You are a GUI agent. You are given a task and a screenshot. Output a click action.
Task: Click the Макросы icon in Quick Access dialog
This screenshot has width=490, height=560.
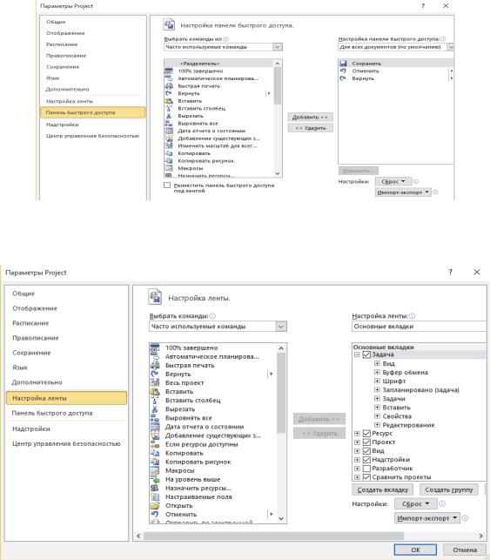click(x=169, y=168)
